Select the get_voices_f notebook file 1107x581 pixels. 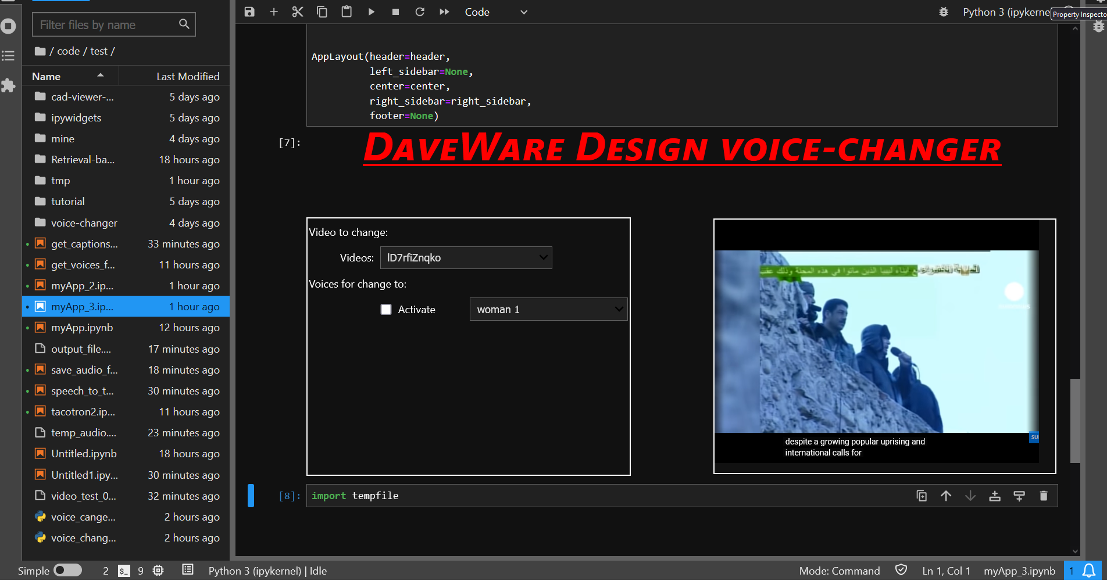[x=126, y=265]
